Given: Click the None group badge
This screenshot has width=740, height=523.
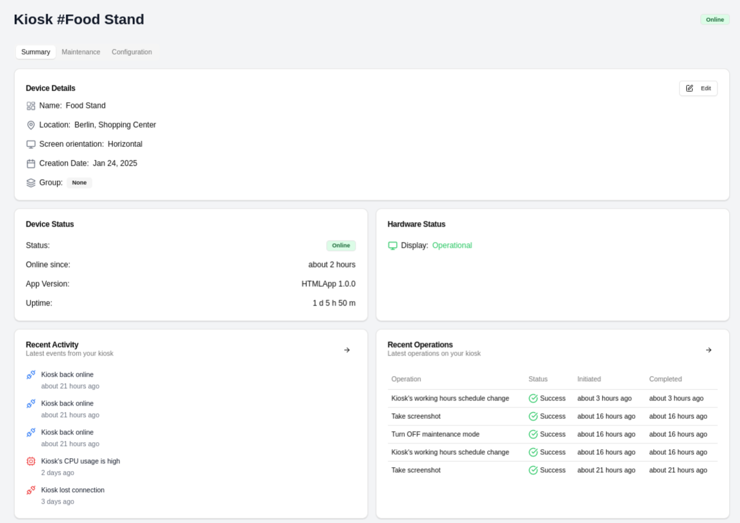Looking at the screenshot, I should pyautogui.click(x=79, y=183).
